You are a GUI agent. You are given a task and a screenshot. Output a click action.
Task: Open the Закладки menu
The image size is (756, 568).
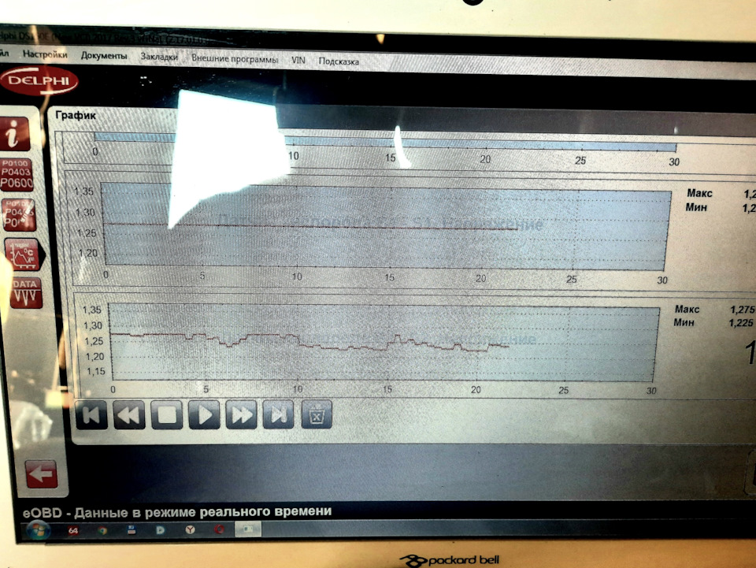(159, 57)
